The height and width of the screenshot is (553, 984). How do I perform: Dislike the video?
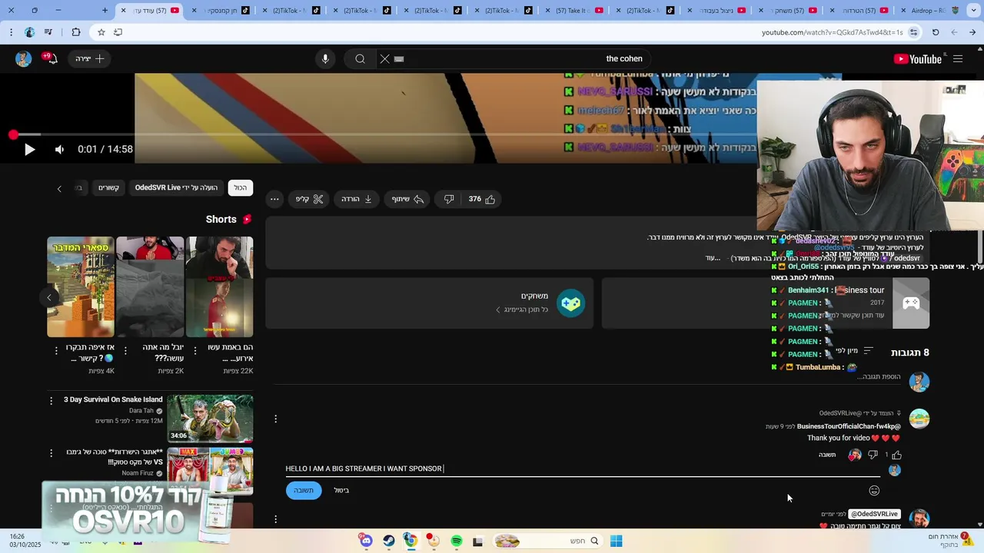click(x=449, y=199)
